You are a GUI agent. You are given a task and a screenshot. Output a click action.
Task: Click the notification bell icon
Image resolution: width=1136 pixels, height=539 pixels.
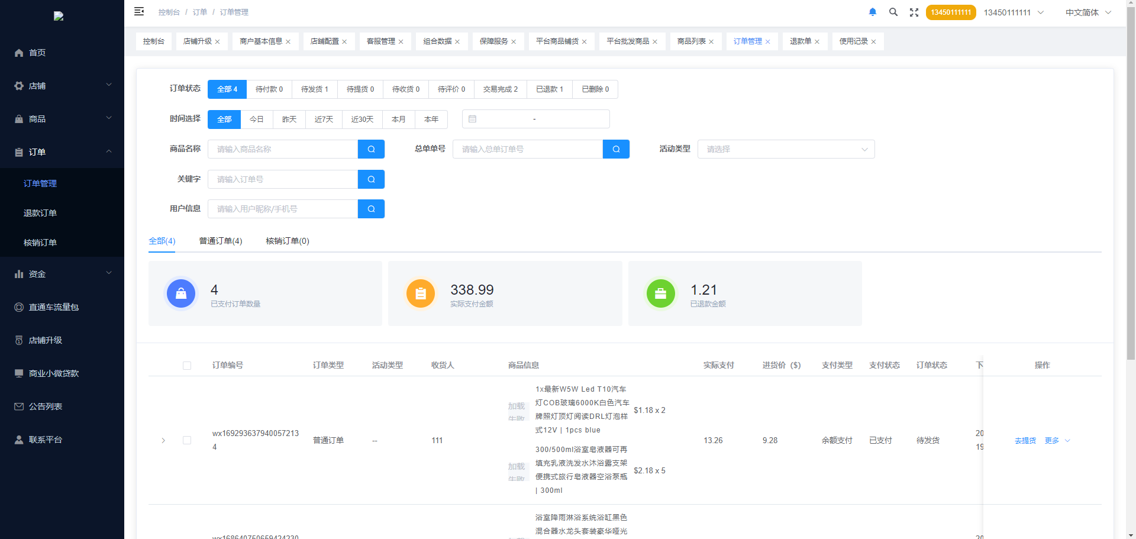(872, 12)
